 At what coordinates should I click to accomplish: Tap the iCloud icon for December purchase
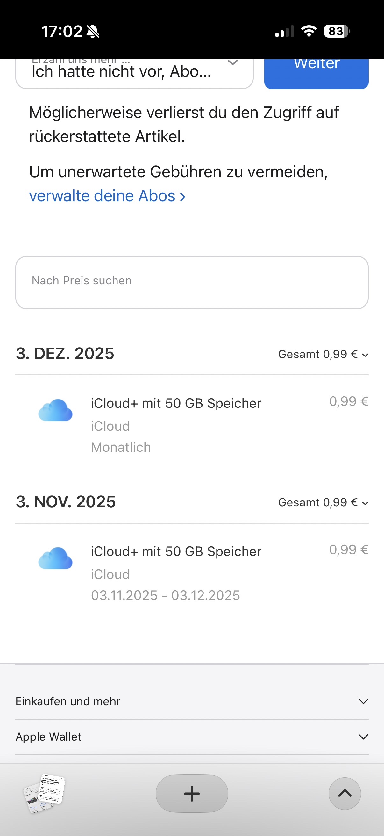click(x=55, y=410)
